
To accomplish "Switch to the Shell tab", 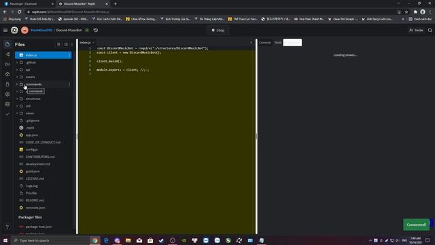I will 278,42.
